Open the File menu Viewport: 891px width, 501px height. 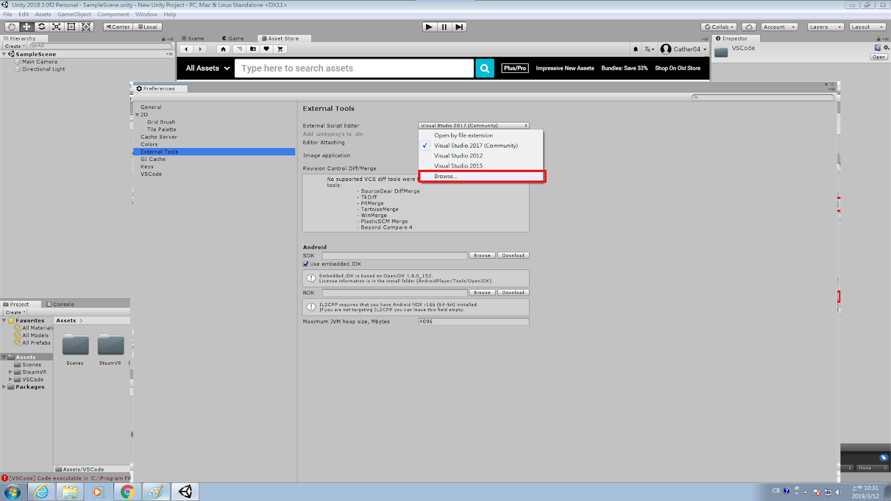(8, 14)
